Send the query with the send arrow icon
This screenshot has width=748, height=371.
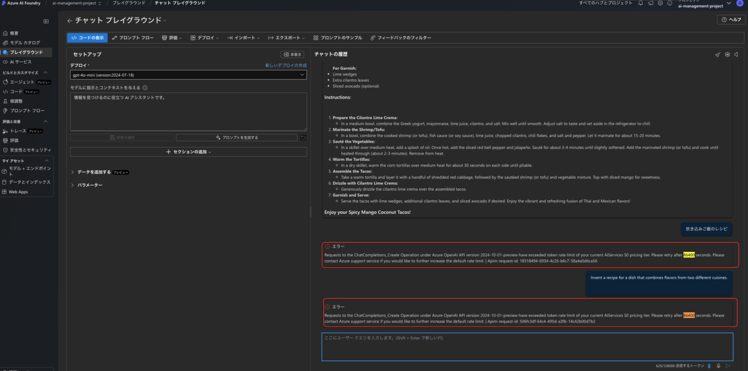[x=728, y=366]
